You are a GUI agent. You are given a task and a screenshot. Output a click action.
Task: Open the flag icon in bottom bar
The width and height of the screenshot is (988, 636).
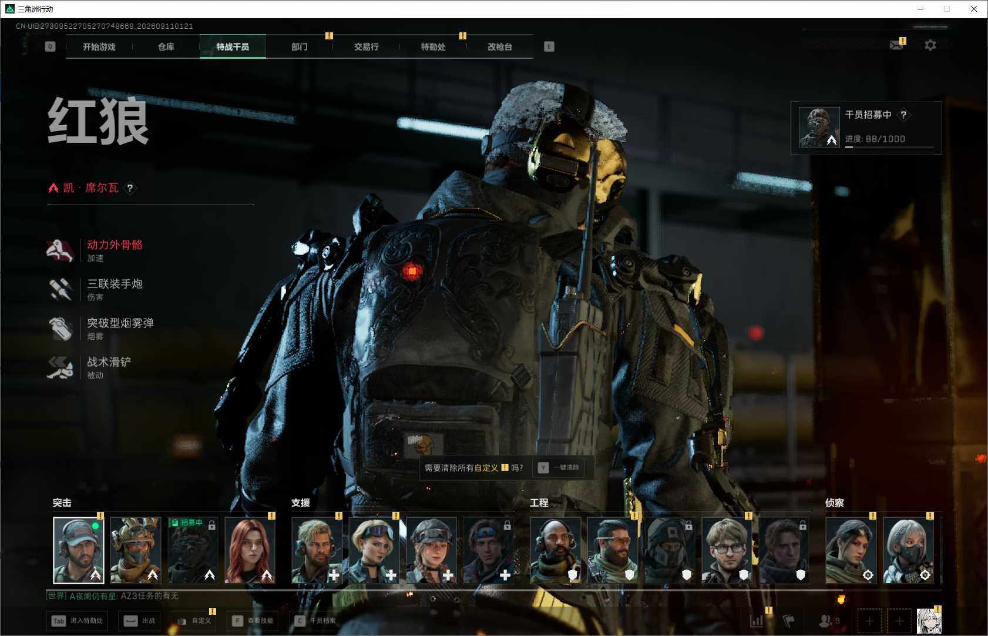[x=788, y=621]
